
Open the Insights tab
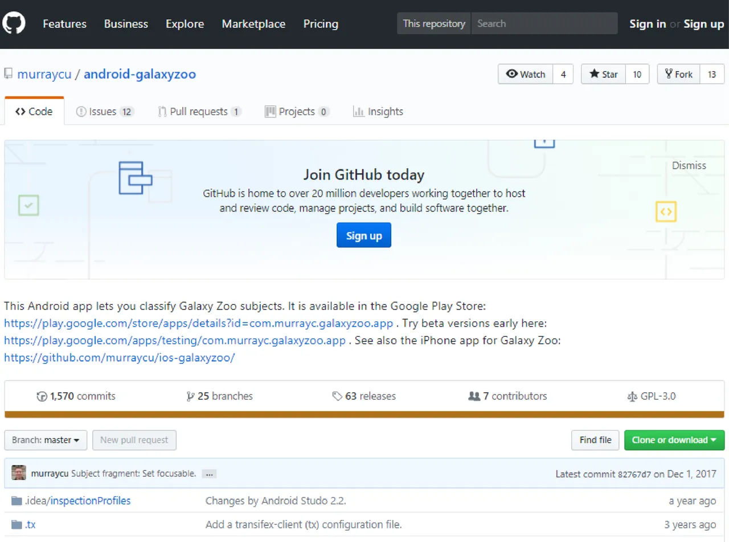378,112
